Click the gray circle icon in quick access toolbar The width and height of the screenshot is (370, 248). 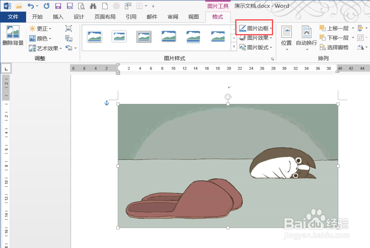pyautogui.click(x=116, y=6)
